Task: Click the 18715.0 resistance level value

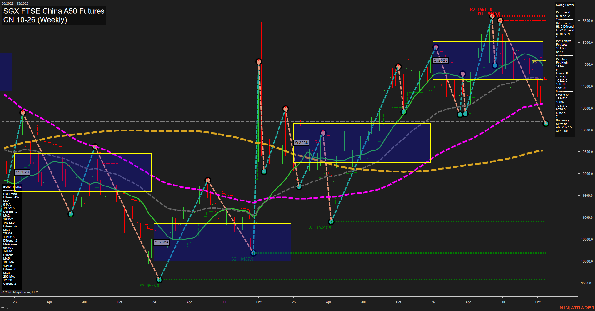Action: 562,77
